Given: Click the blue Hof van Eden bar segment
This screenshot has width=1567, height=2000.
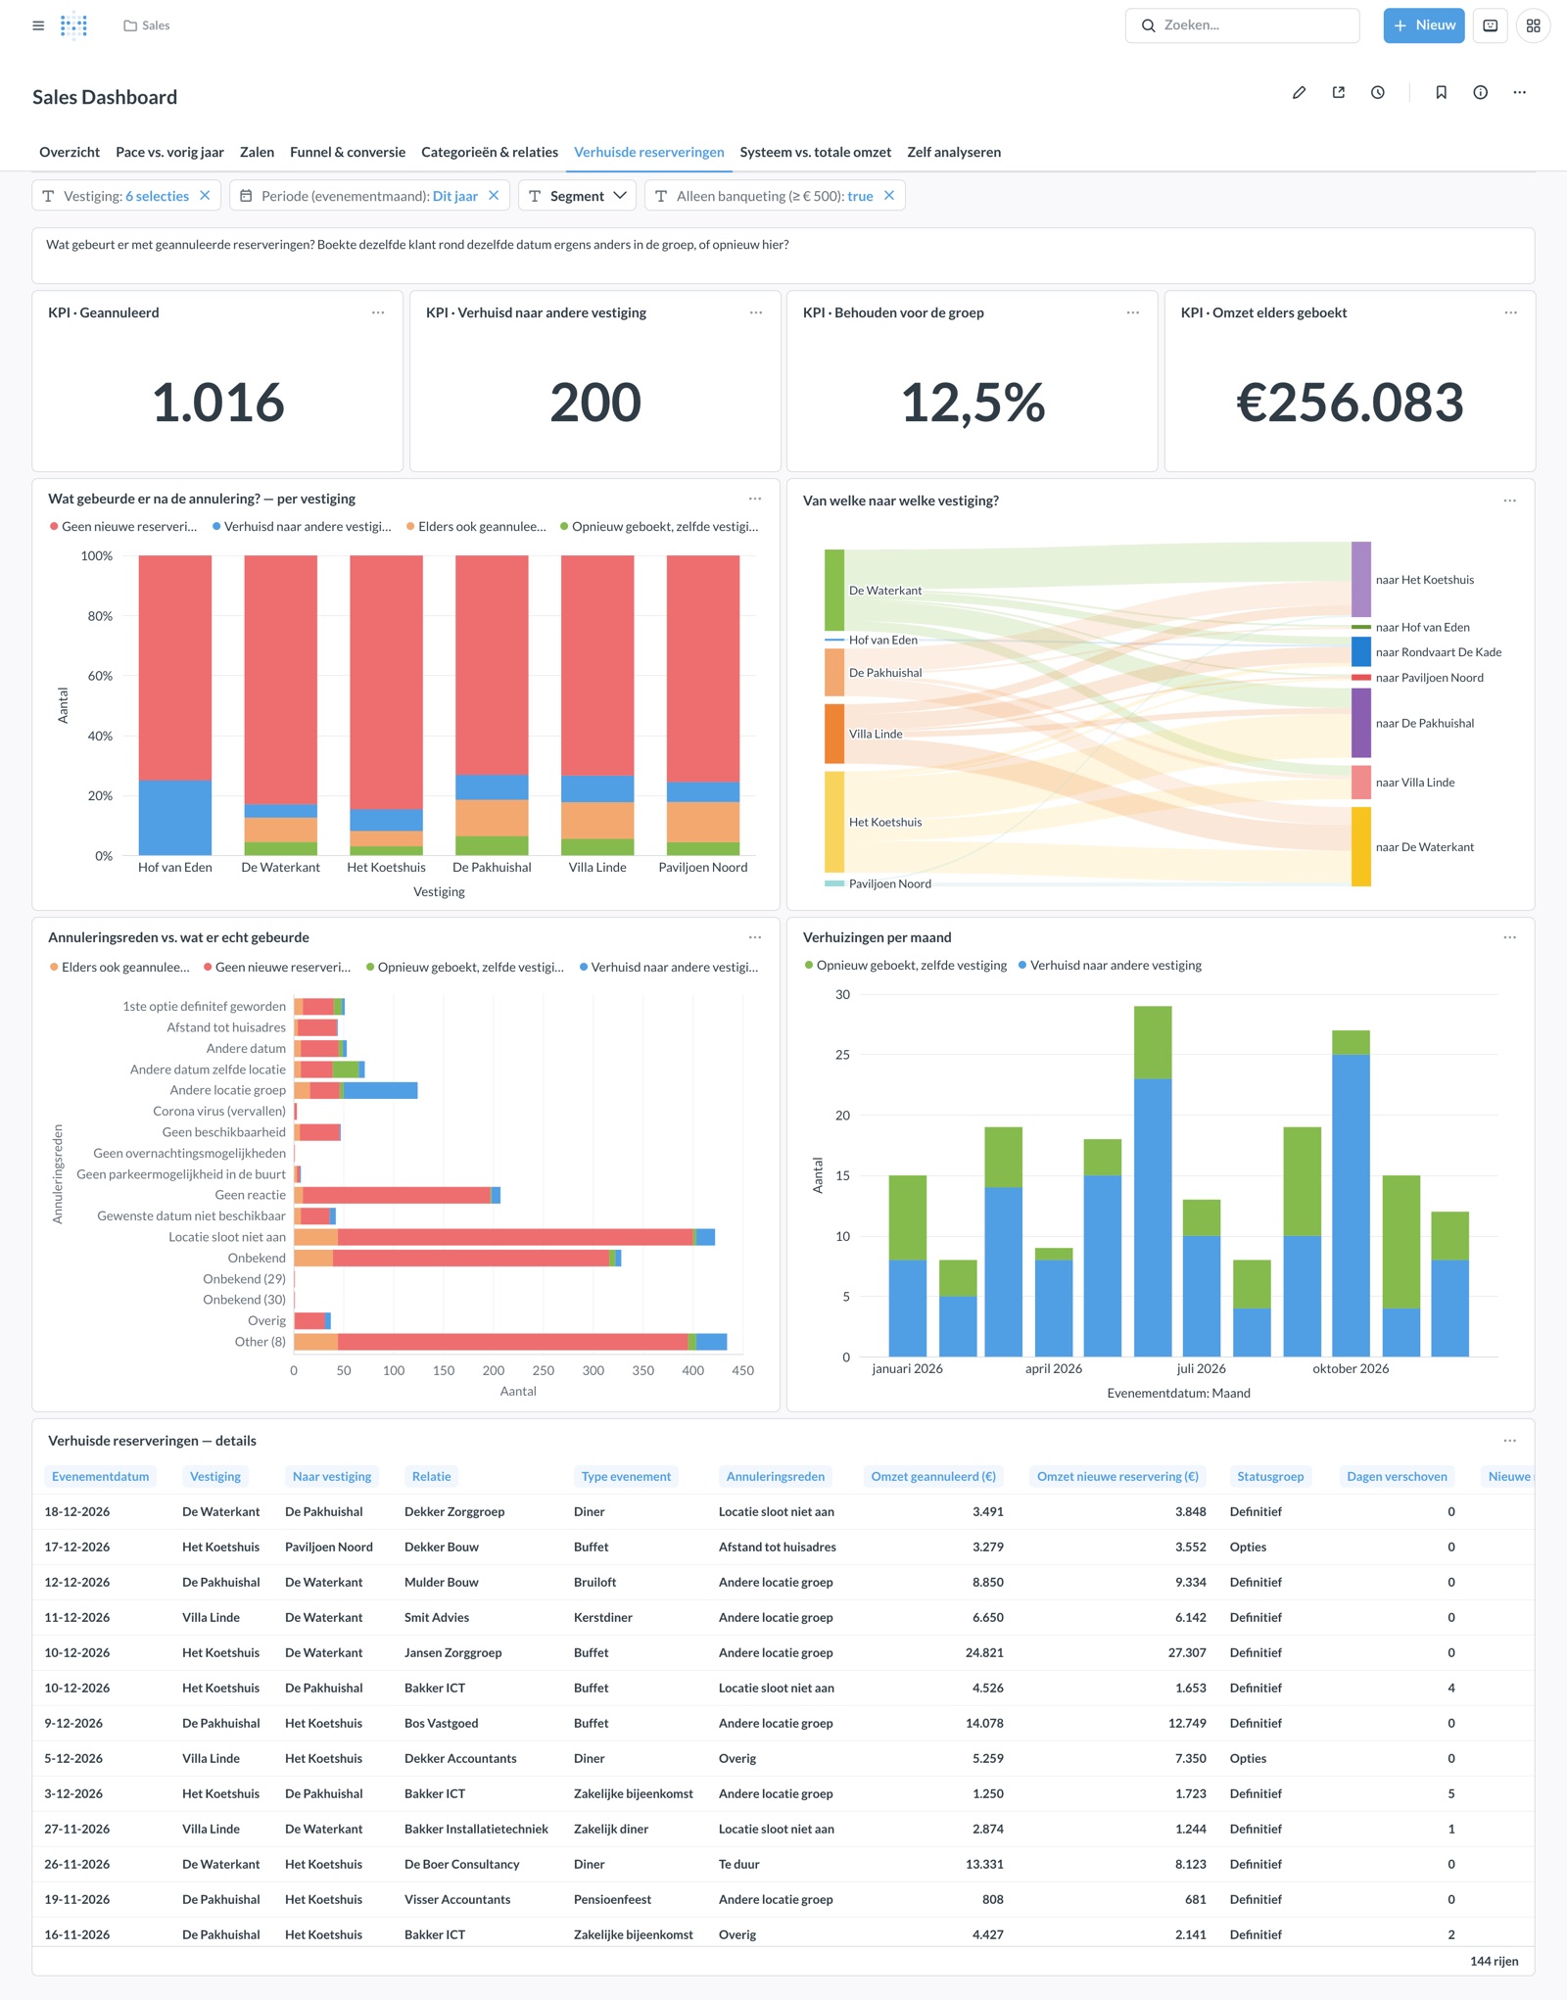Looking at the screenshot, I should pos(175,818).
